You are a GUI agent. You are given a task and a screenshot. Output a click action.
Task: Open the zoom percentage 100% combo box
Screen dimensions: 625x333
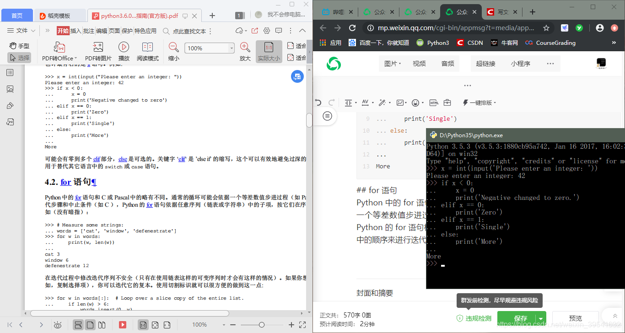pos(210,48)
